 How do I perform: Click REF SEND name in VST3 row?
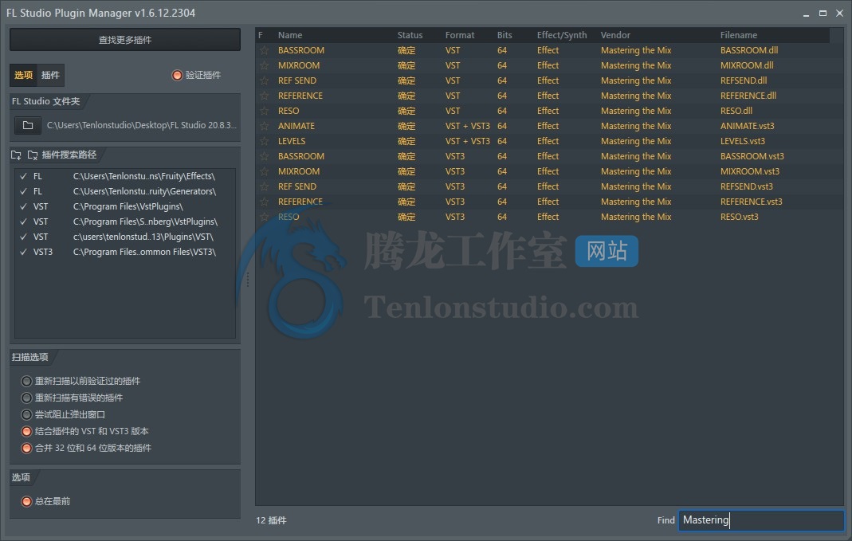tap(296, 187)
